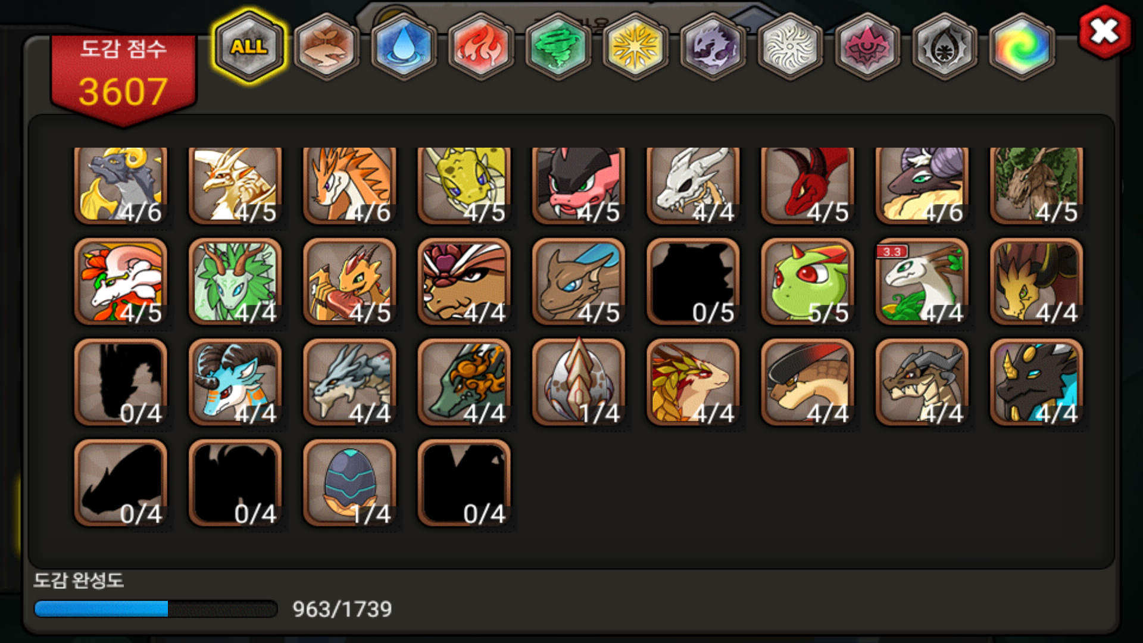This screenshot has width=1143, height=643.
Task: Click the blue completion progress bar
Action: click(156, 608)
